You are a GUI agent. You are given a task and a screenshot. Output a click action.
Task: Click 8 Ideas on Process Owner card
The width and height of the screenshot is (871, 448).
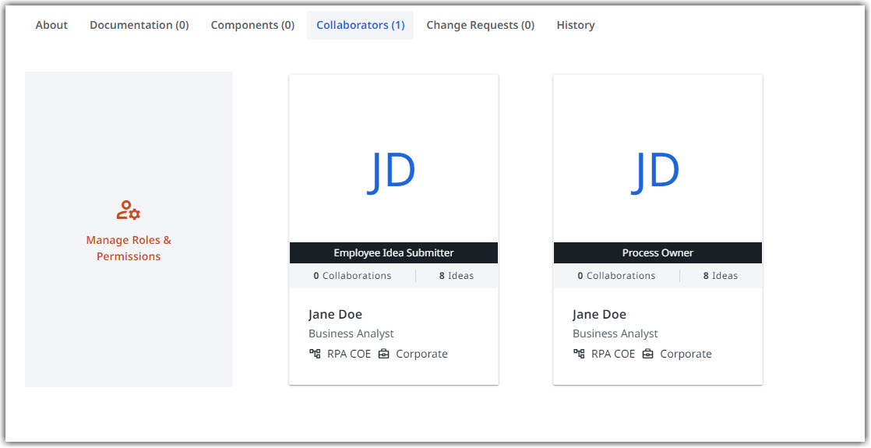pos(721,276)
